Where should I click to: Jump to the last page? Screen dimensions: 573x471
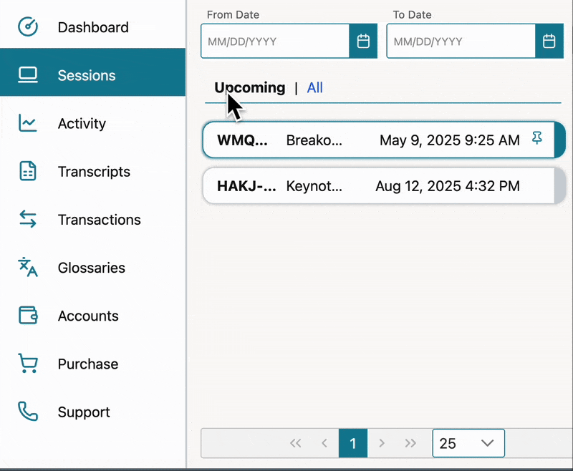410,443
